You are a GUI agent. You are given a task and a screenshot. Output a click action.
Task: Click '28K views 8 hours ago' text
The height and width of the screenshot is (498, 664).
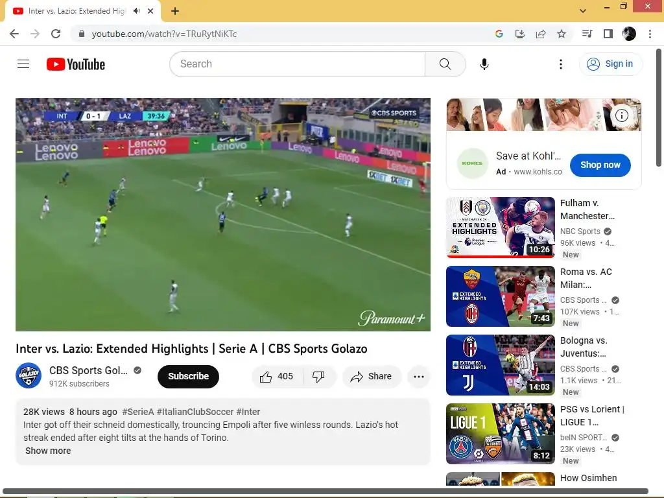(70, 412)
